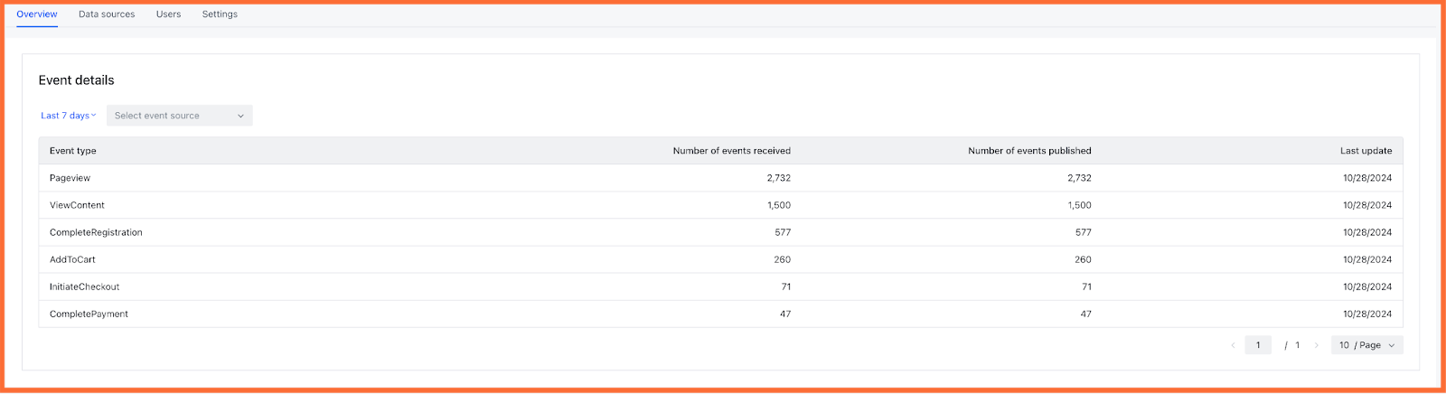
Task: Go to next page arrow
Action: pyautogui.click(x=1317, y=345)
